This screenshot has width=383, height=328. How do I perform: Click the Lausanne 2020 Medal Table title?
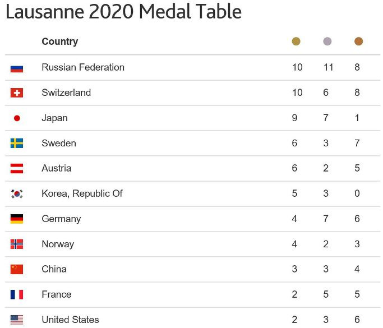tap(123, 11)
